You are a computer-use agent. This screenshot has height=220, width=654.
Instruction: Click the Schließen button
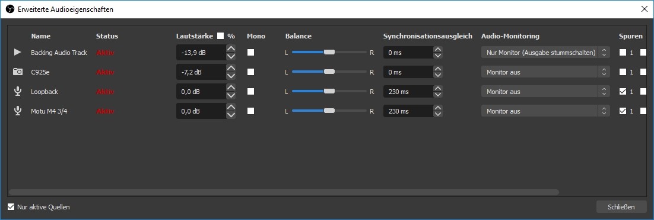click(x=621, y=206)
